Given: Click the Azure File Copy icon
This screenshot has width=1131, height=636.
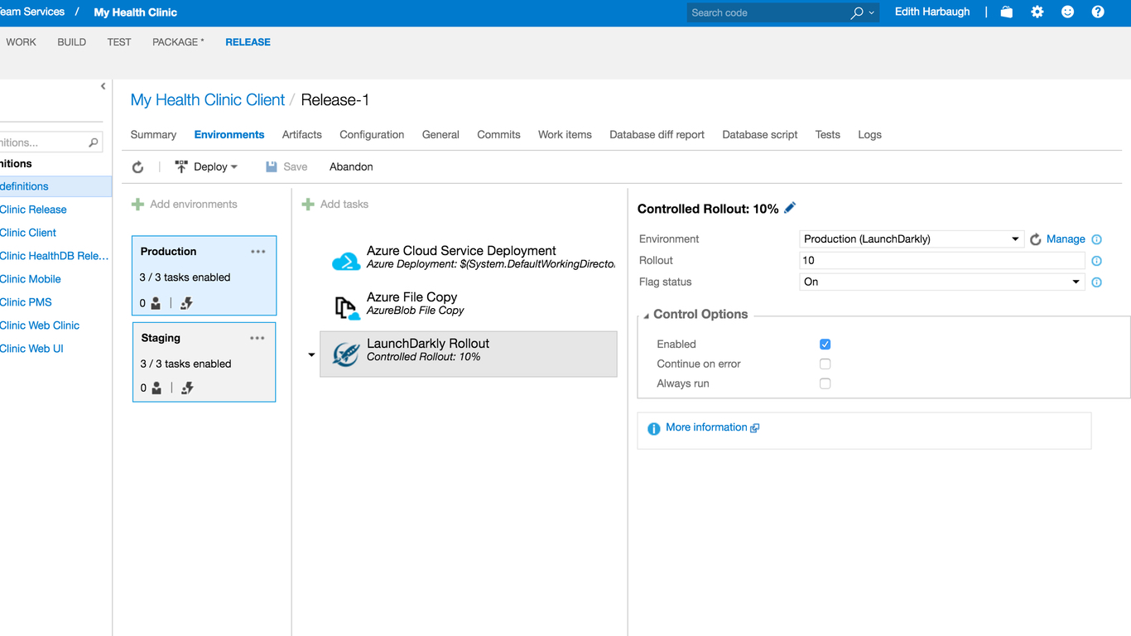Looking at the screenshot, I should pyautogui.click(x=346, y=308).
